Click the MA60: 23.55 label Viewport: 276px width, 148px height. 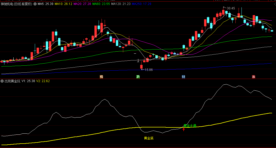101,4
